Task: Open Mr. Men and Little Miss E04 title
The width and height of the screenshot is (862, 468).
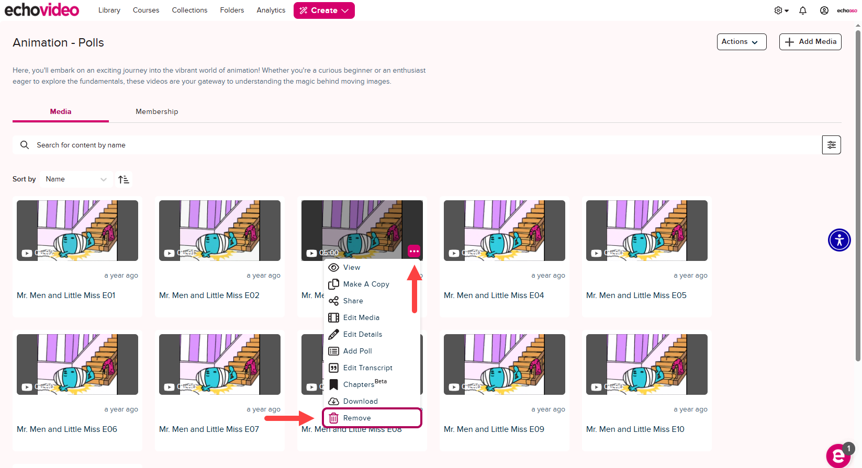Action: pyautogui.click(x=494, y=295)
